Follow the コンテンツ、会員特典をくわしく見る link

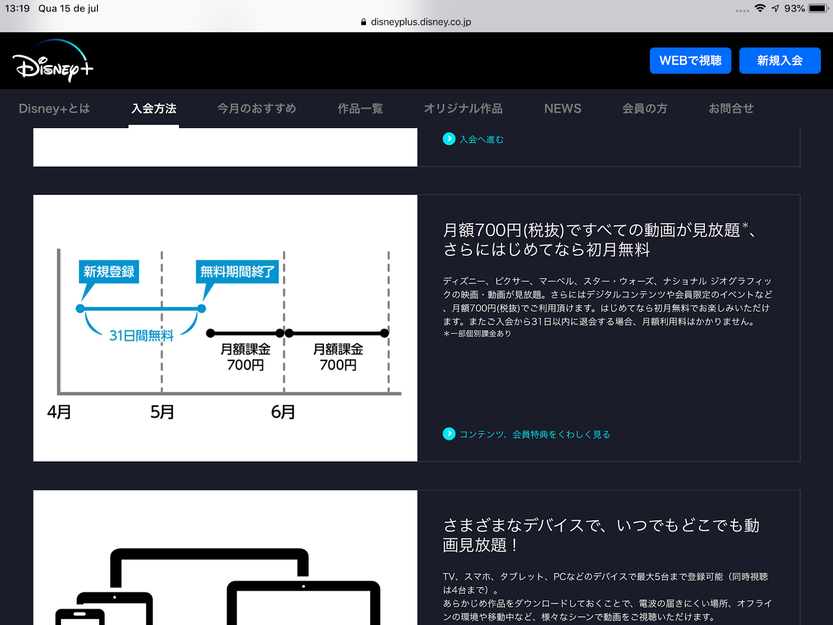[x=535, y=434]
